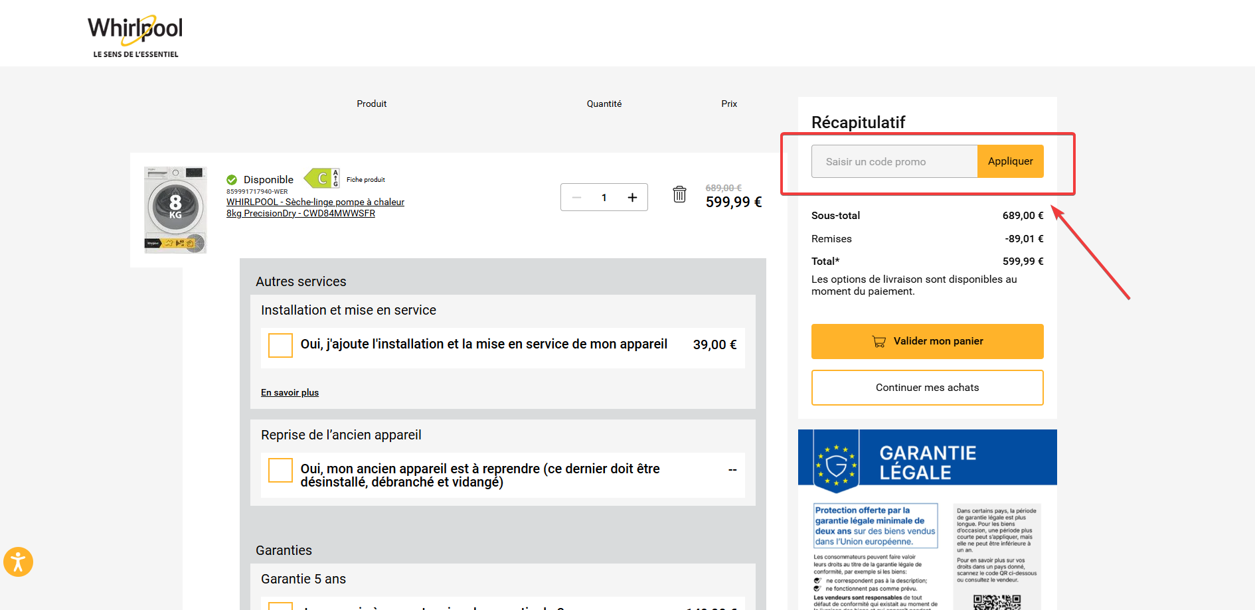
Task: Click Valider mon panier button
Action: (928, 341)
